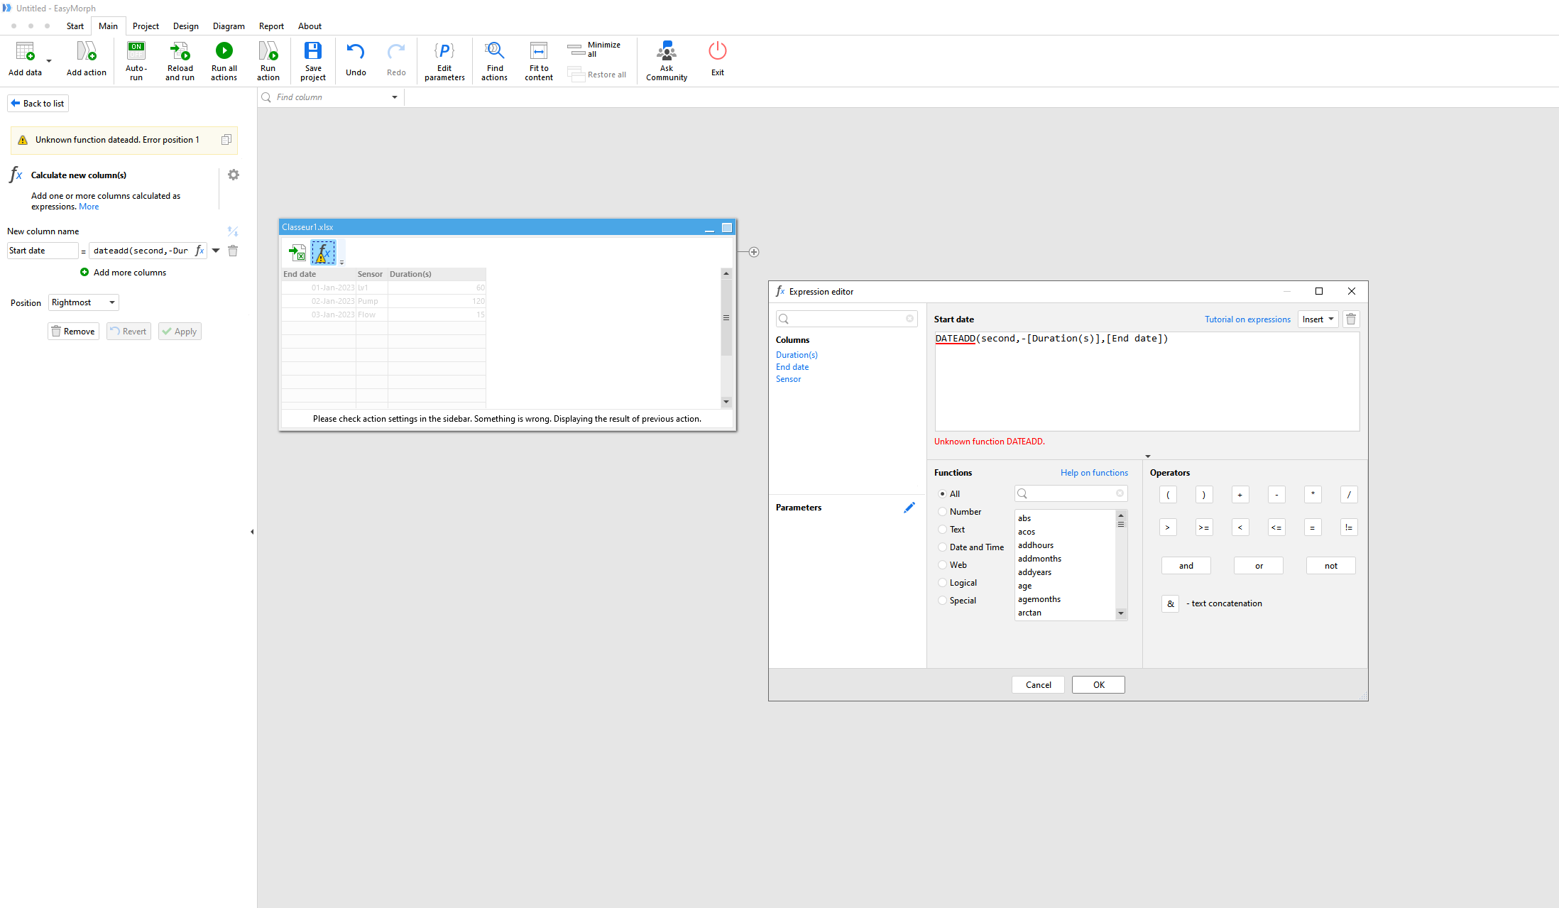Open the Project tab
The image size is (1559, 908).
[x=146, y=26]
